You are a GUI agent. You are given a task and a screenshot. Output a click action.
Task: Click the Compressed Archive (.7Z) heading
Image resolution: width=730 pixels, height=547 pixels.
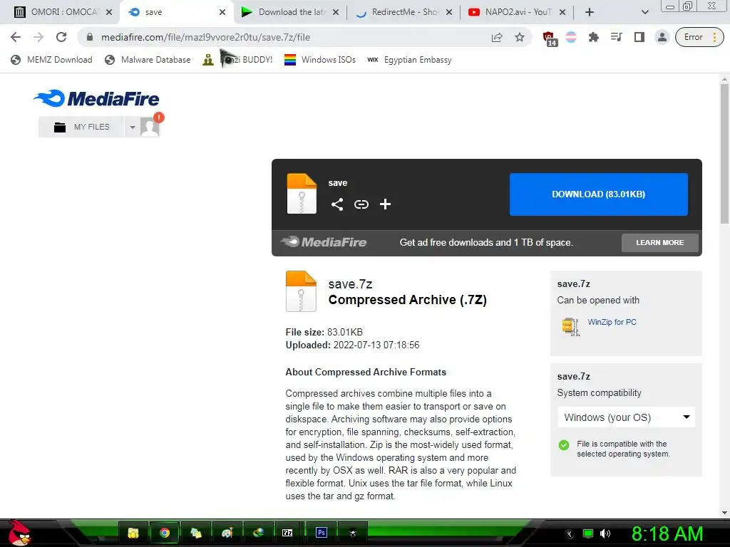pyautogui.click(x=407, y=300)
